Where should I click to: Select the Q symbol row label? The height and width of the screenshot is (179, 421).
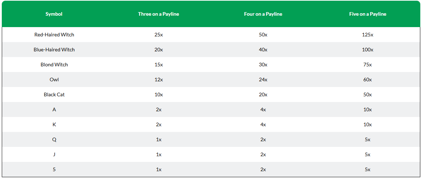[x=54, y=139]
